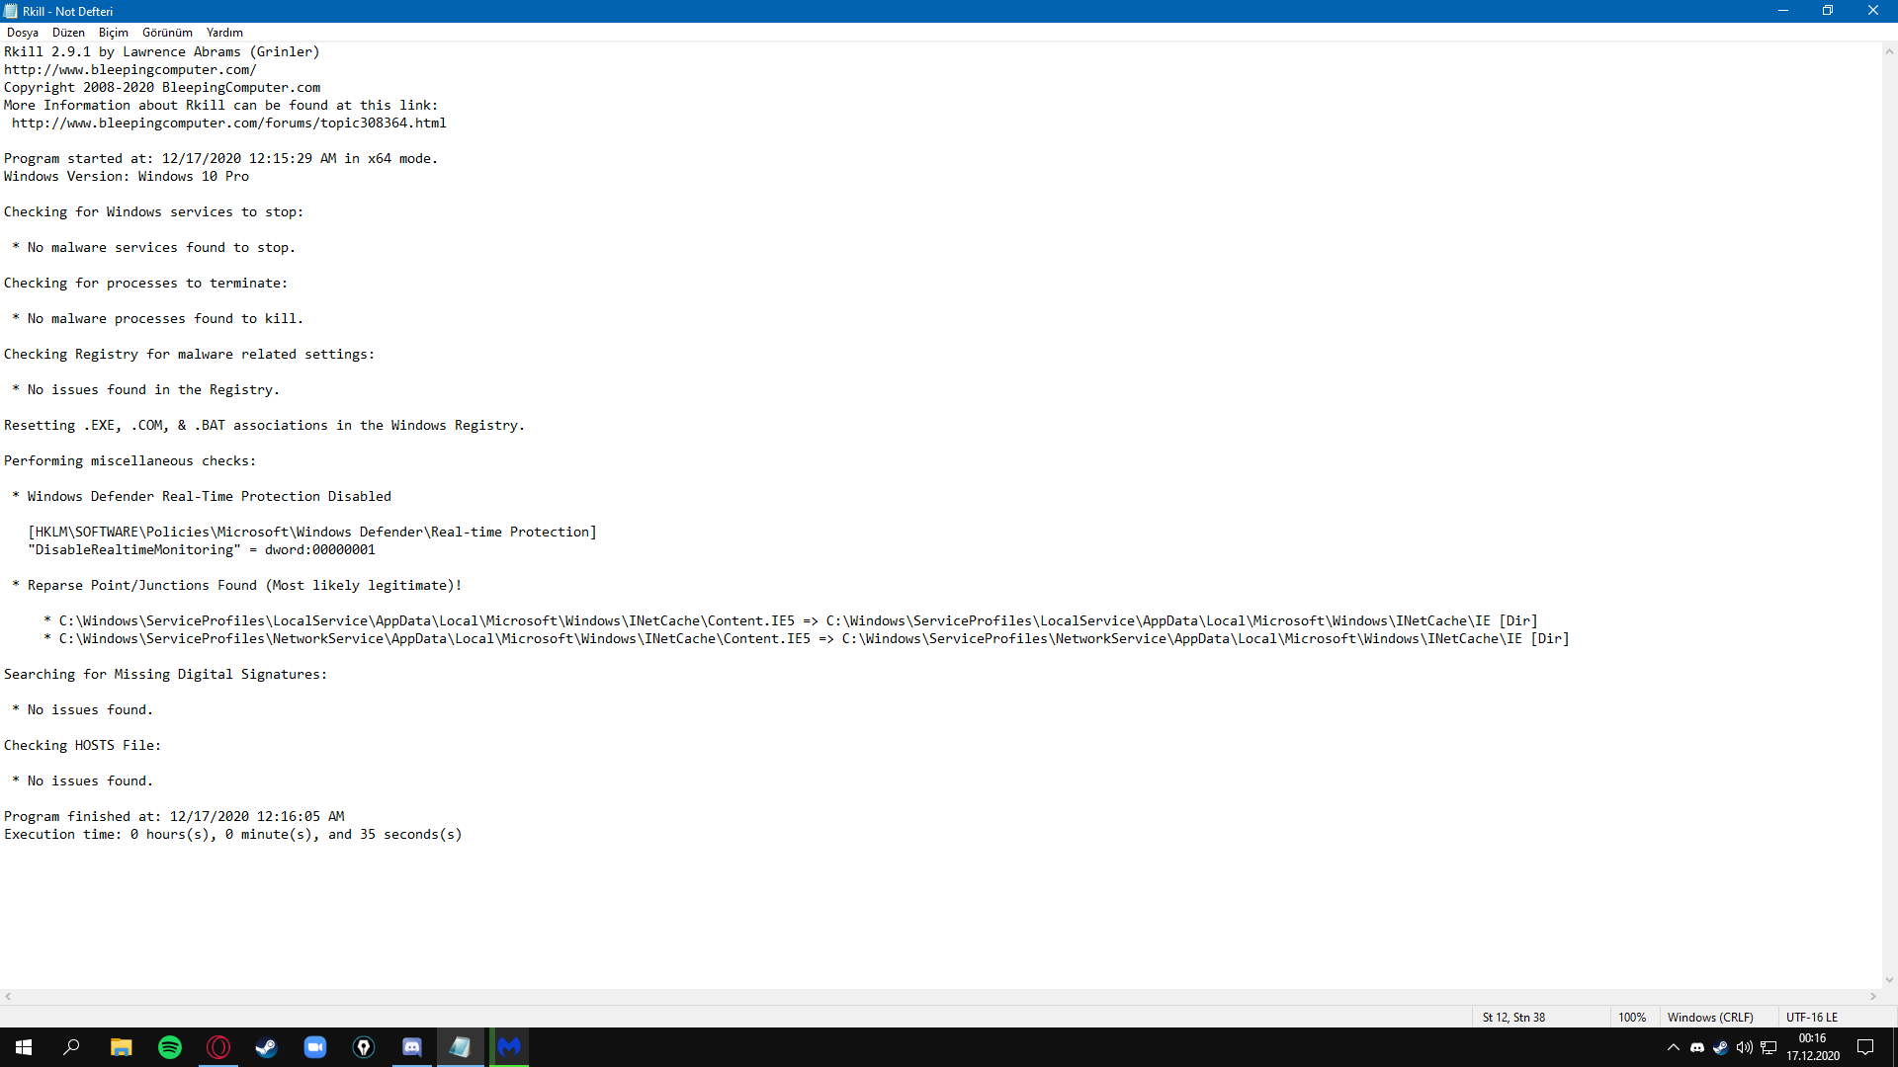Click the horizontal scrollbar left arrow
The height and width of the screenshot is (1067, 1898).
coord(8,997)
